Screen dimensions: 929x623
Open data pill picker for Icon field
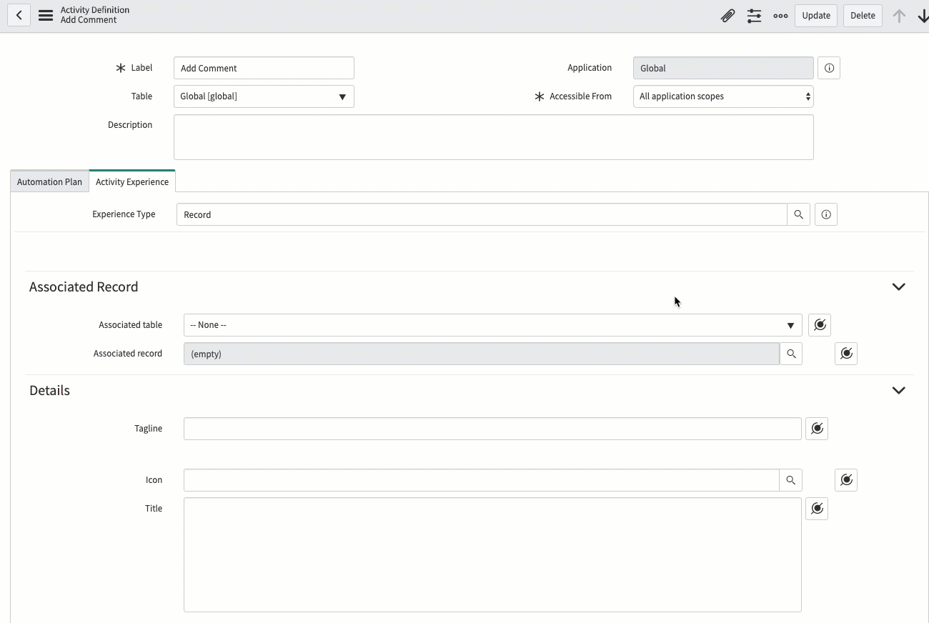[846, 480]
